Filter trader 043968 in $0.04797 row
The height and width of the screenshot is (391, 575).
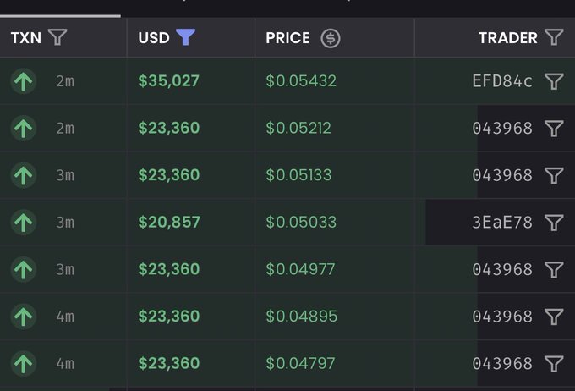554,363
